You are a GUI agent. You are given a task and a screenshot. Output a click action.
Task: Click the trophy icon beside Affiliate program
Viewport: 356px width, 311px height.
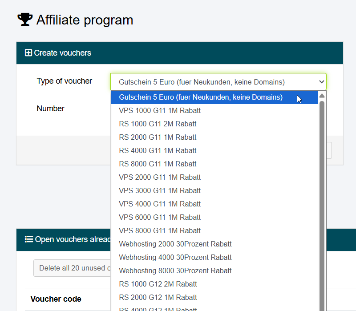click(x=25, y=20)
